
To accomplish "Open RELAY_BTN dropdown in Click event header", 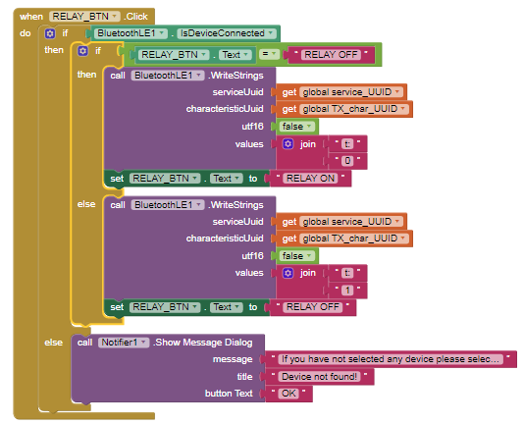I will click(x=115, y=17).
